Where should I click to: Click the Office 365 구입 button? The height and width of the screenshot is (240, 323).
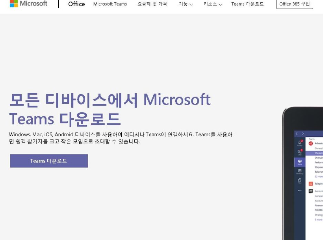(x=294, y=4)
